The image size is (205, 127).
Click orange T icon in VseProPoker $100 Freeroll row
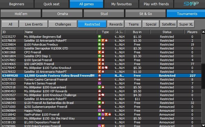point(106,114)
